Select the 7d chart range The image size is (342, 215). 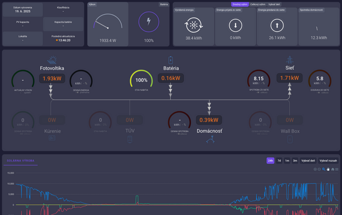(x=279, y=160)
